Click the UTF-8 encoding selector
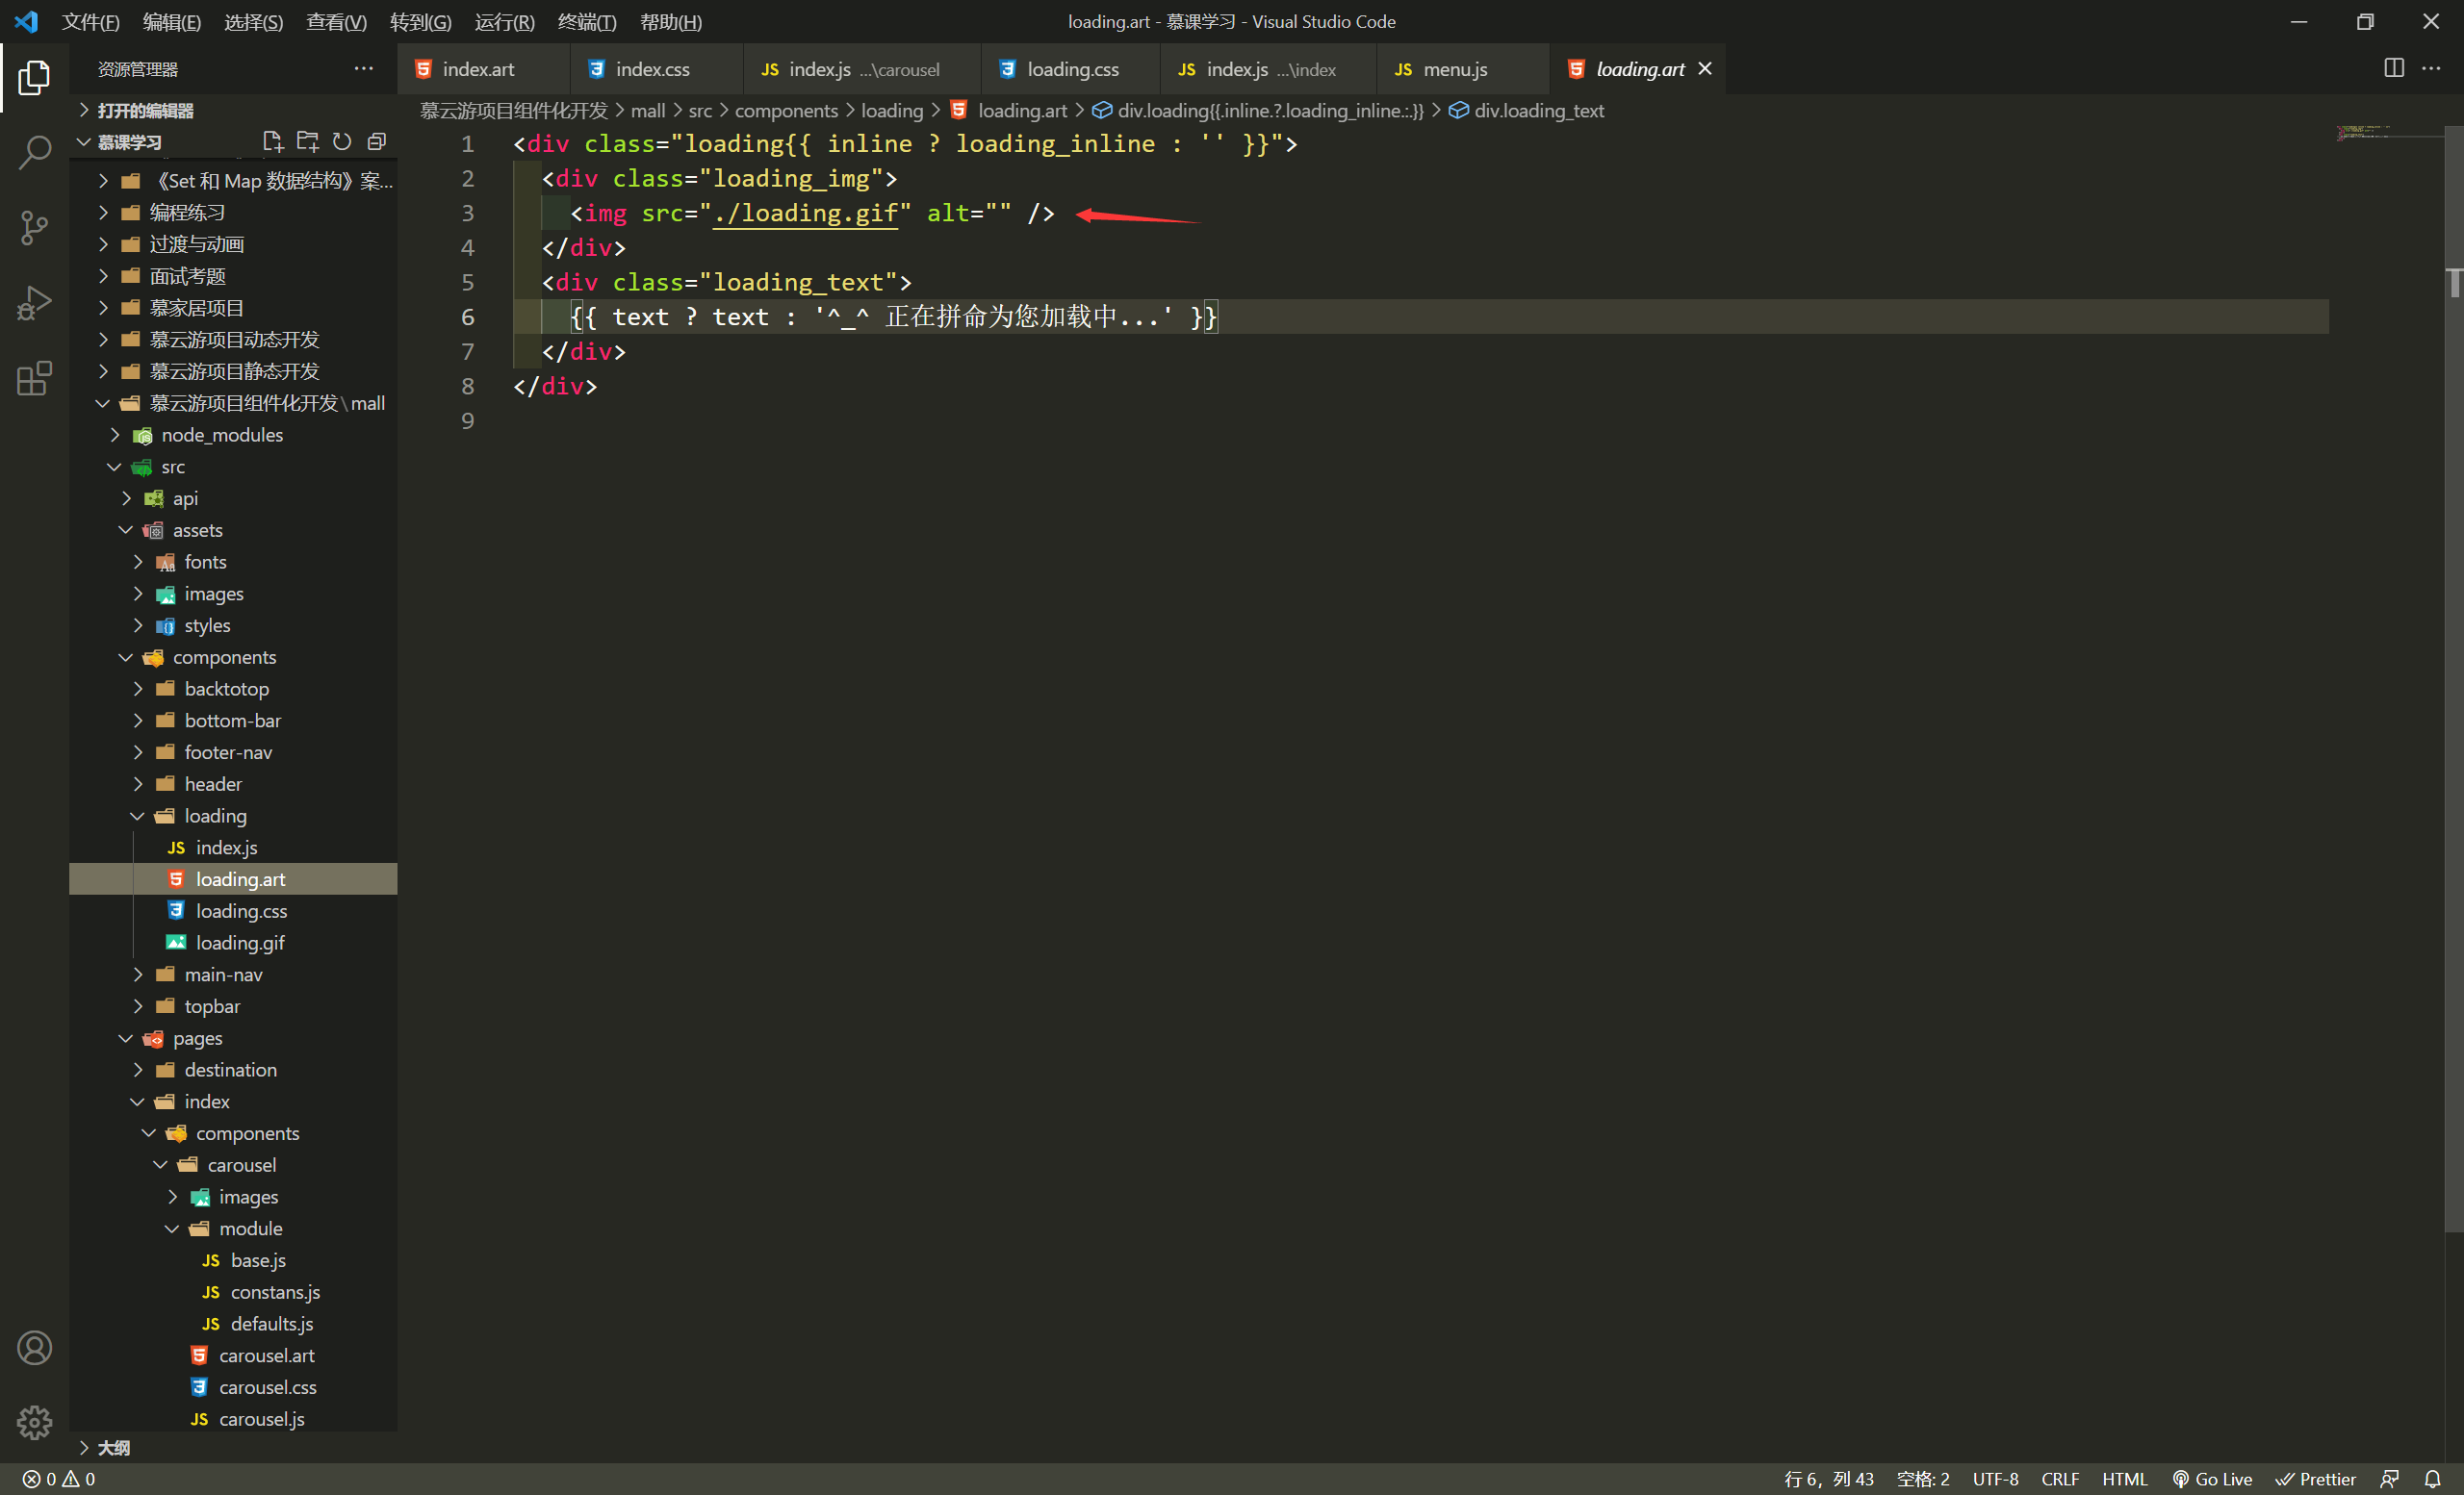 (1995, 1479)
